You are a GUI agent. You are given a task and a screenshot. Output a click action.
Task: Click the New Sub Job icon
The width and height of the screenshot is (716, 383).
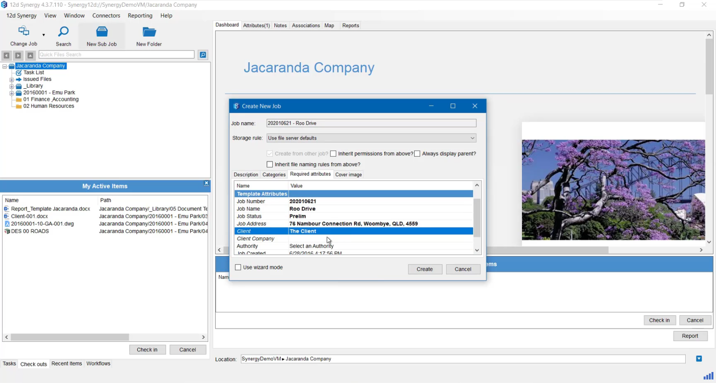(x=102, y=32)
